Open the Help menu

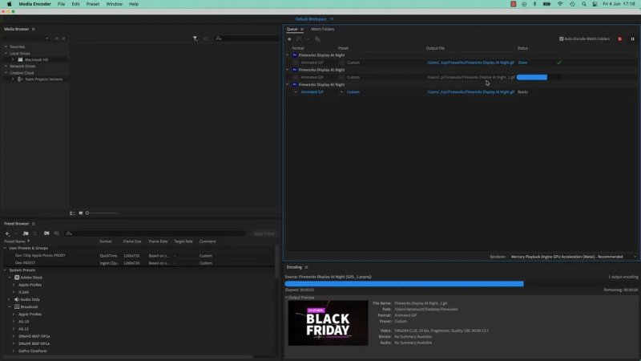coord(134,4)
